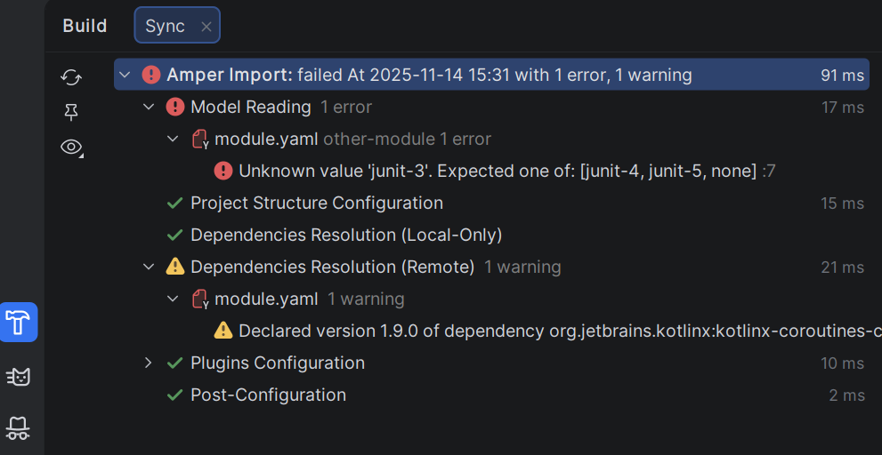882x455 pixels.
Task: Collapse the Dependencies Resolution (Remote) node
Action: pos(149,267)
